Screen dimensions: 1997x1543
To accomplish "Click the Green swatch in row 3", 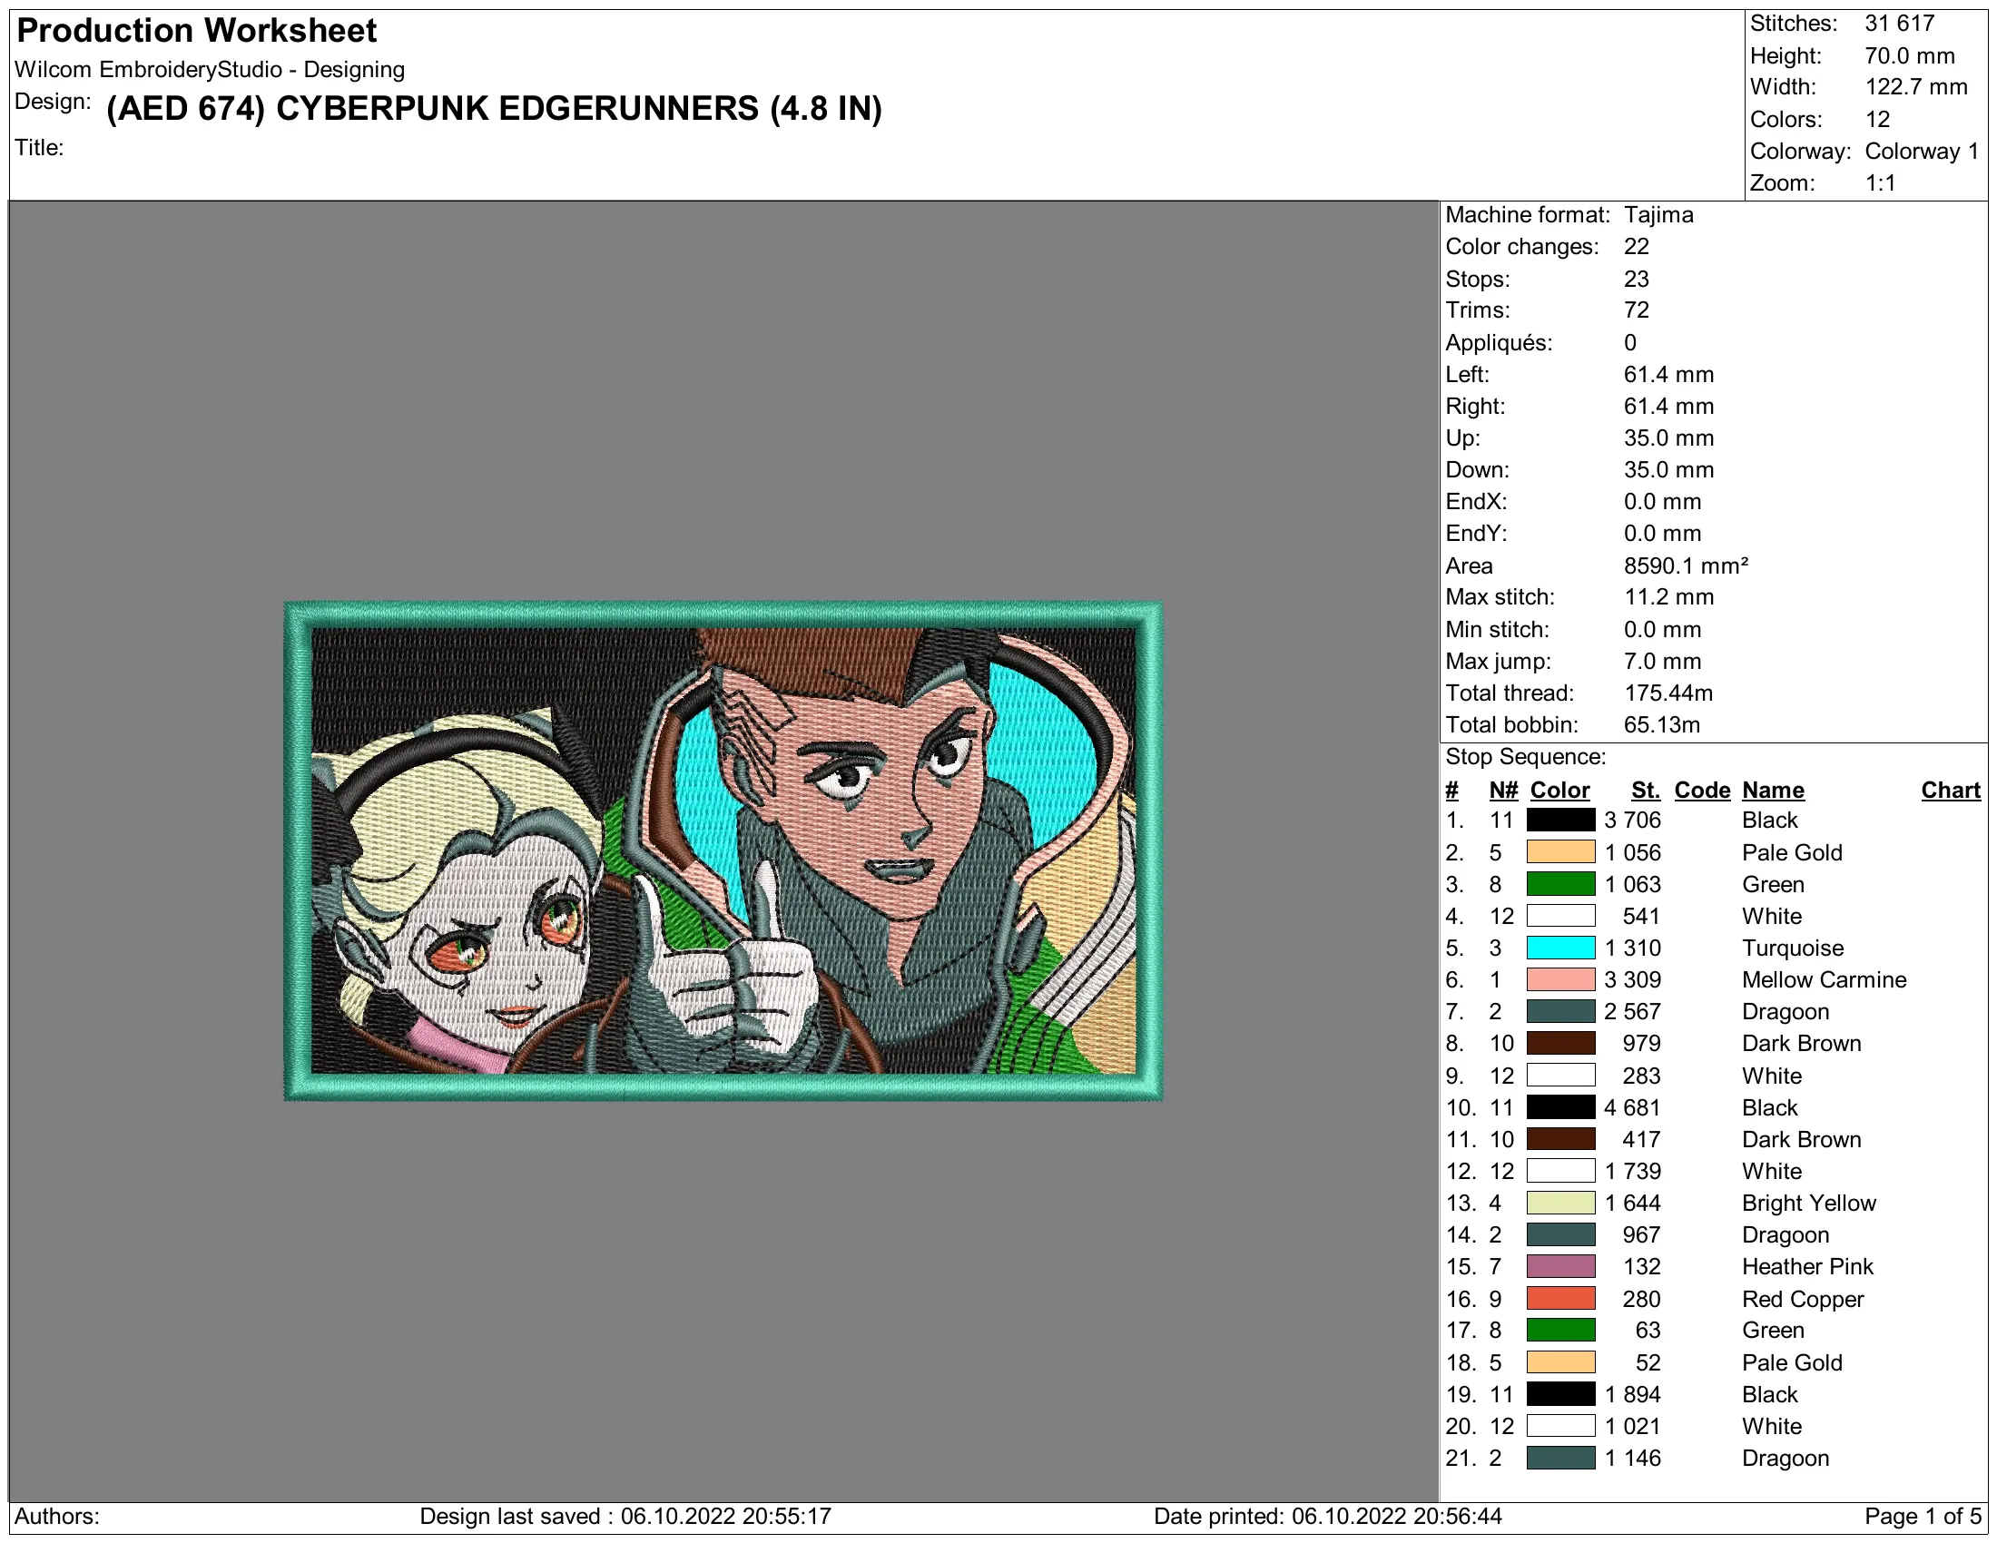I will (x=1561, y=884).
